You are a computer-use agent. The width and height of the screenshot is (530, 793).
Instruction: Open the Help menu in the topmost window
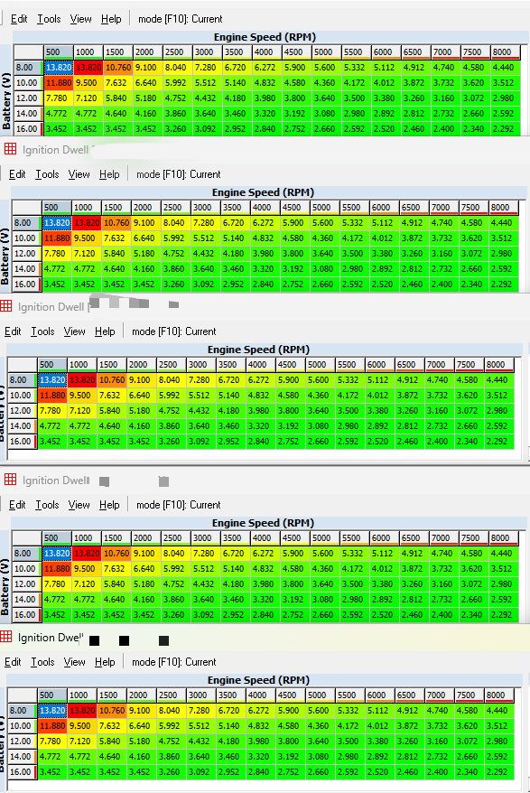[111, 19]
